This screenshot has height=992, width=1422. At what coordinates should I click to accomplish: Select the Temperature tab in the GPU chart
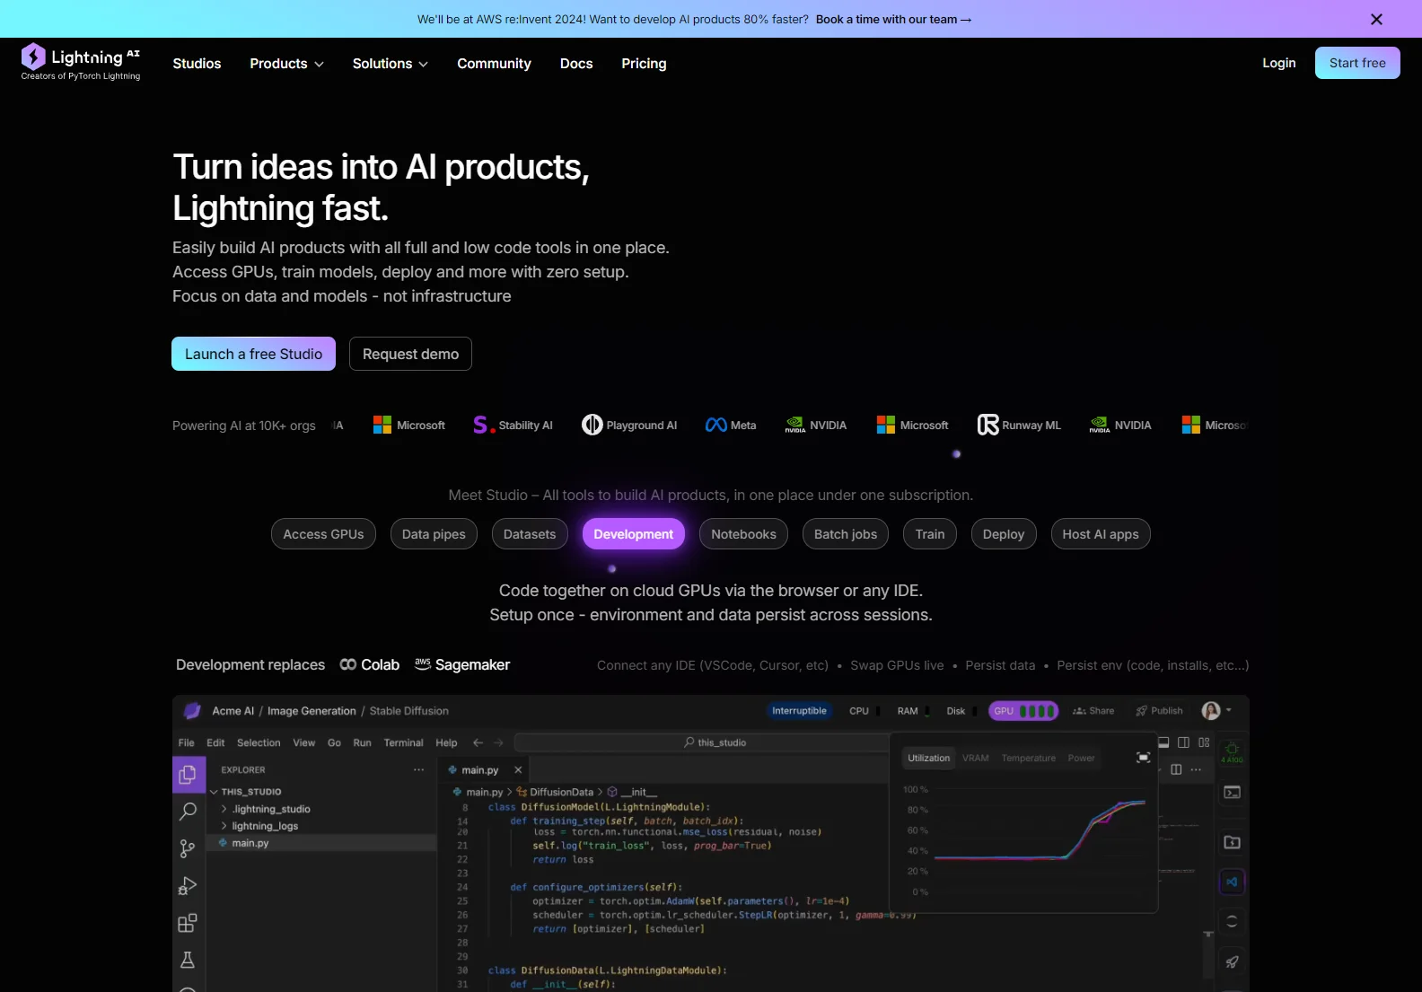tap(1029, 758)
